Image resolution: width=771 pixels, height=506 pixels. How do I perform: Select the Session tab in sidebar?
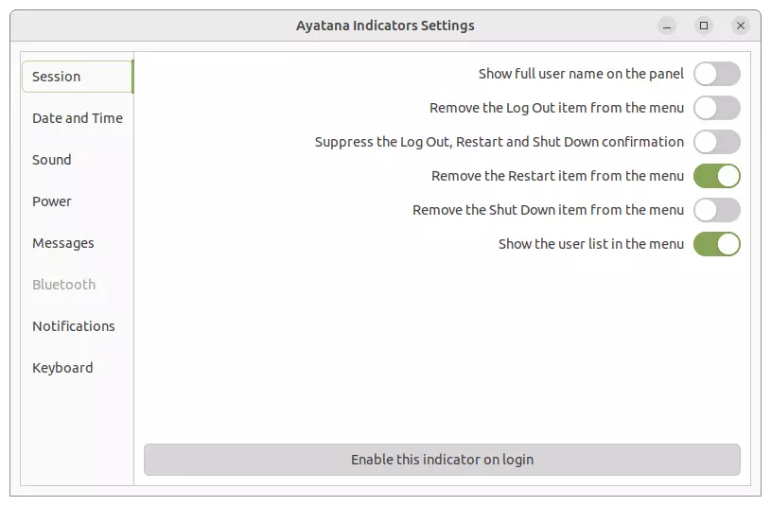[x=77, y=77]
